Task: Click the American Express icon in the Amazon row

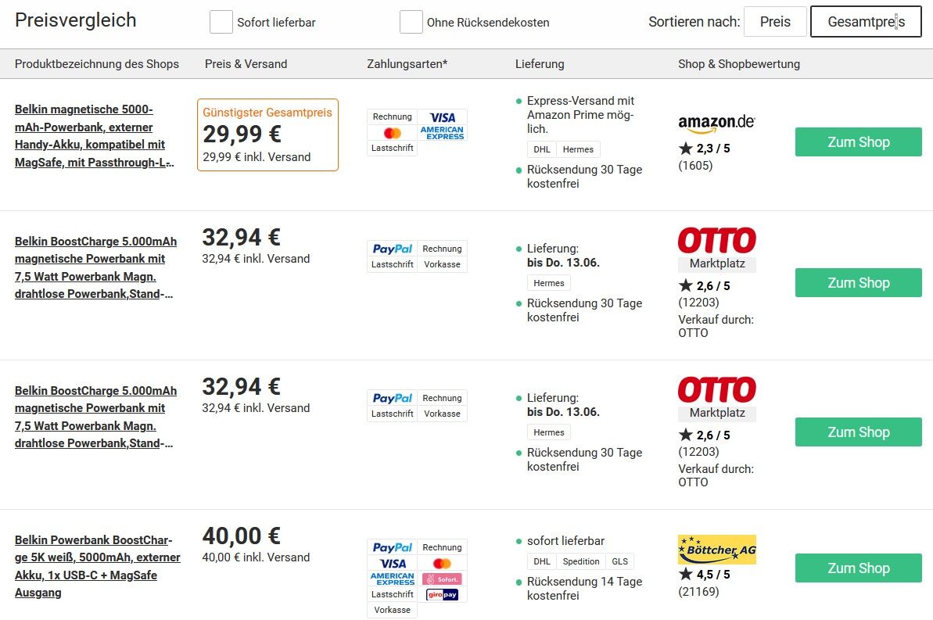Action: [442, 133]
